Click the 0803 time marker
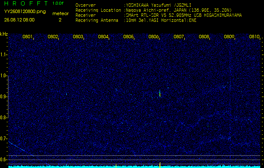Screen dimensions: 264x168 (78, 37)
